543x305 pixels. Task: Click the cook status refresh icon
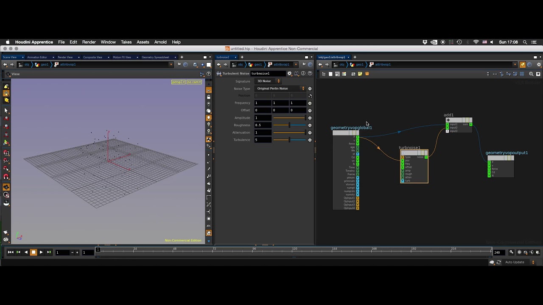click(499, 262)
